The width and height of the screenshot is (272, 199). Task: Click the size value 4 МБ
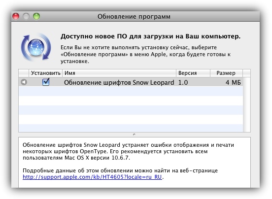pos(233,83)
